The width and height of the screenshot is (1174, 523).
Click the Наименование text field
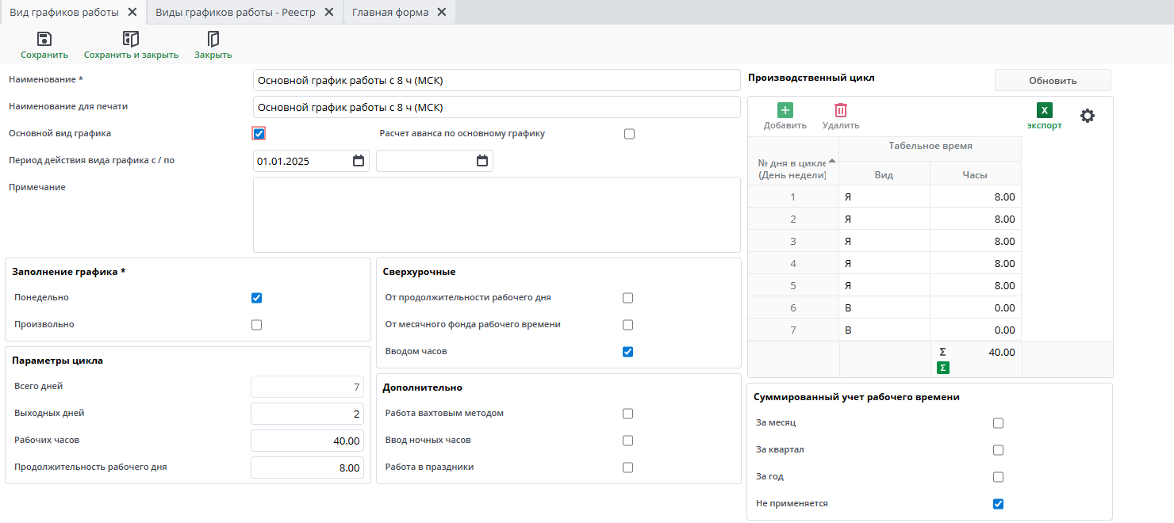click(x=496, y=80)
